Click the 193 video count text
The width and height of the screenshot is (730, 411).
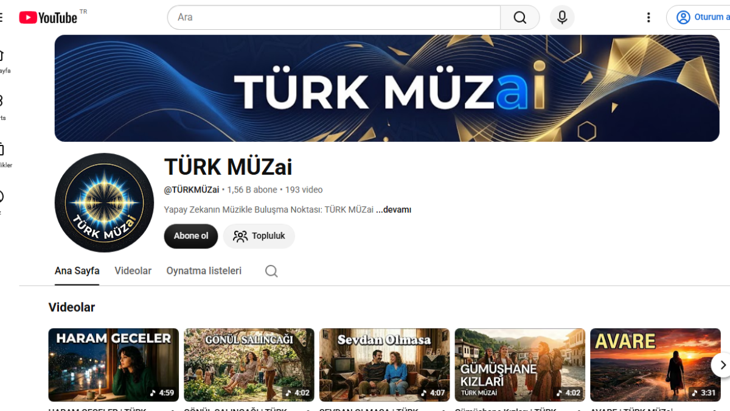(304, 190)
